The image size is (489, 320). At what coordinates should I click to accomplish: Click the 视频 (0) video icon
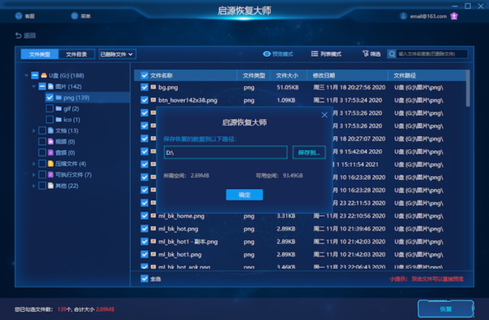click(x=51, y=142)
